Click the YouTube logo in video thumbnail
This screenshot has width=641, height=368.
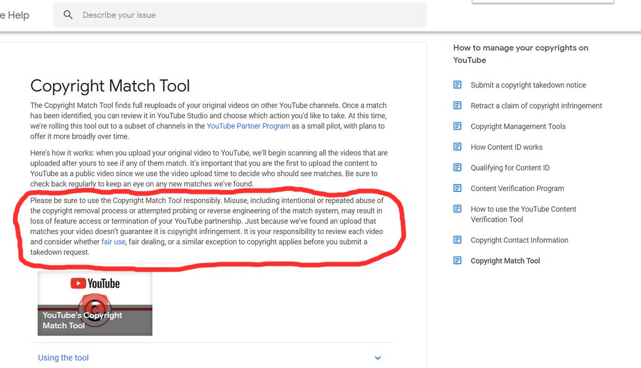coord(95,283)
